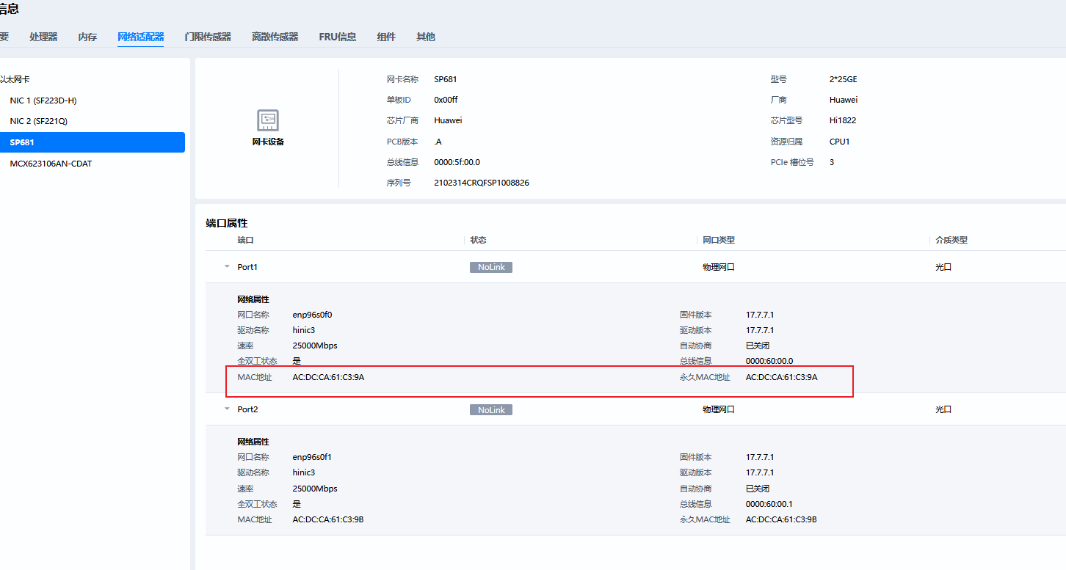This screenshot has height=570, width=1066.
Task: Collapse the Port1 row arrow
Action: (x=227, y=267)
